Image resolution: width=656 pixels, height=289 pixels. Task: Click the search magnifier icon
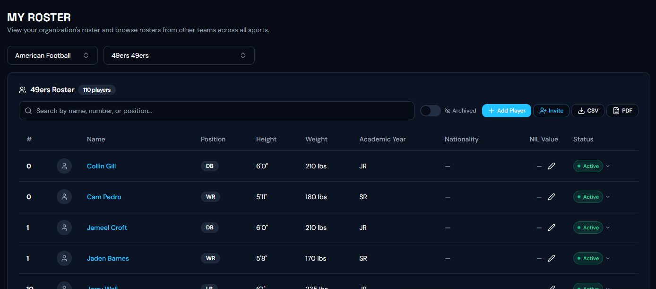pos(29,111)
